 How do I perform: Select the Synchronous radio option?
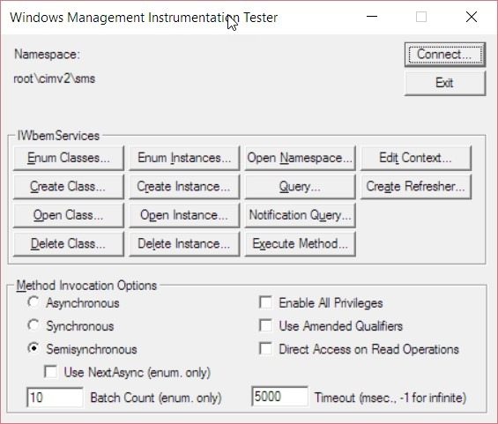[x=33, y=325]
